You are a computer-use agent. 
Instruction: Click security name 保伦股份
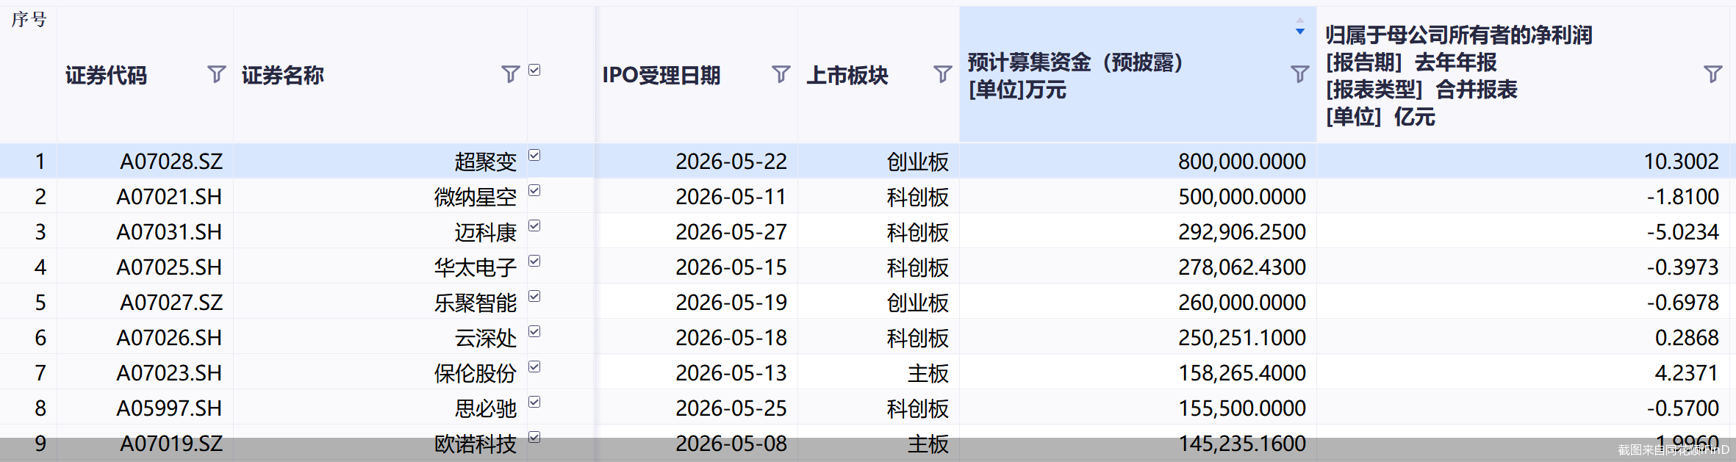476,372
